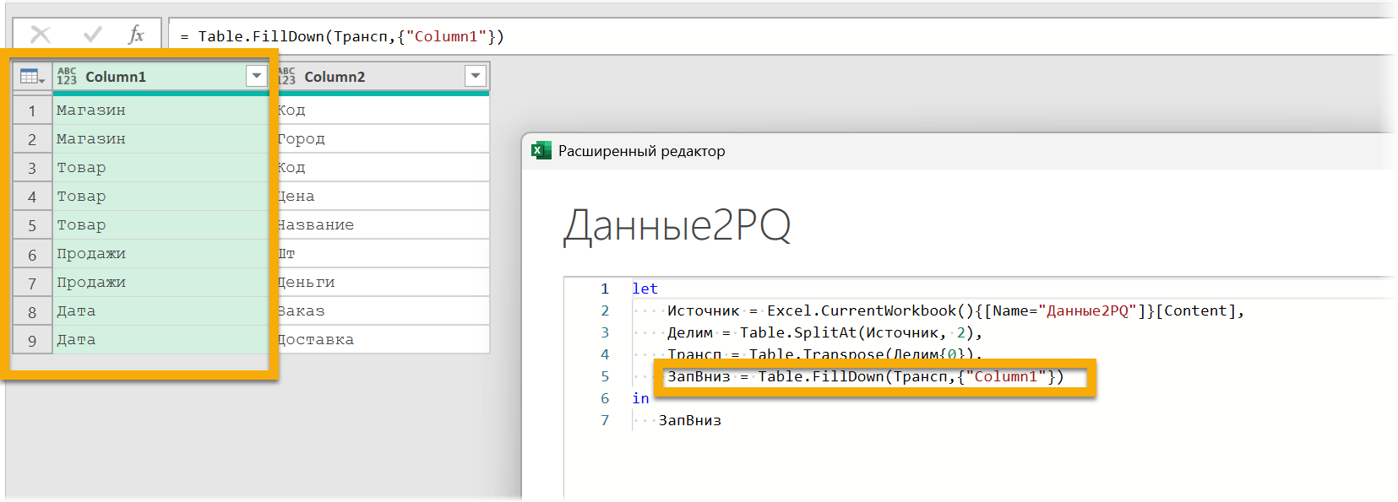Click the Город cell in Column2
Screen dimensions: 1398x502
[383, 139]
